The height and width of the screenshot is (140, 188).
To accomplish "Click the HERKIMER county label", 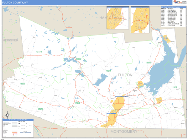I will point(11,41).
